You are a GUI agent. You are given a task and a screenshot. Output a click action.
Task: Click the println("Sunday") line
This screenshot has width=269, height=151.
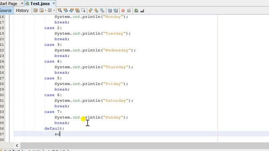(x=91, y=117)
